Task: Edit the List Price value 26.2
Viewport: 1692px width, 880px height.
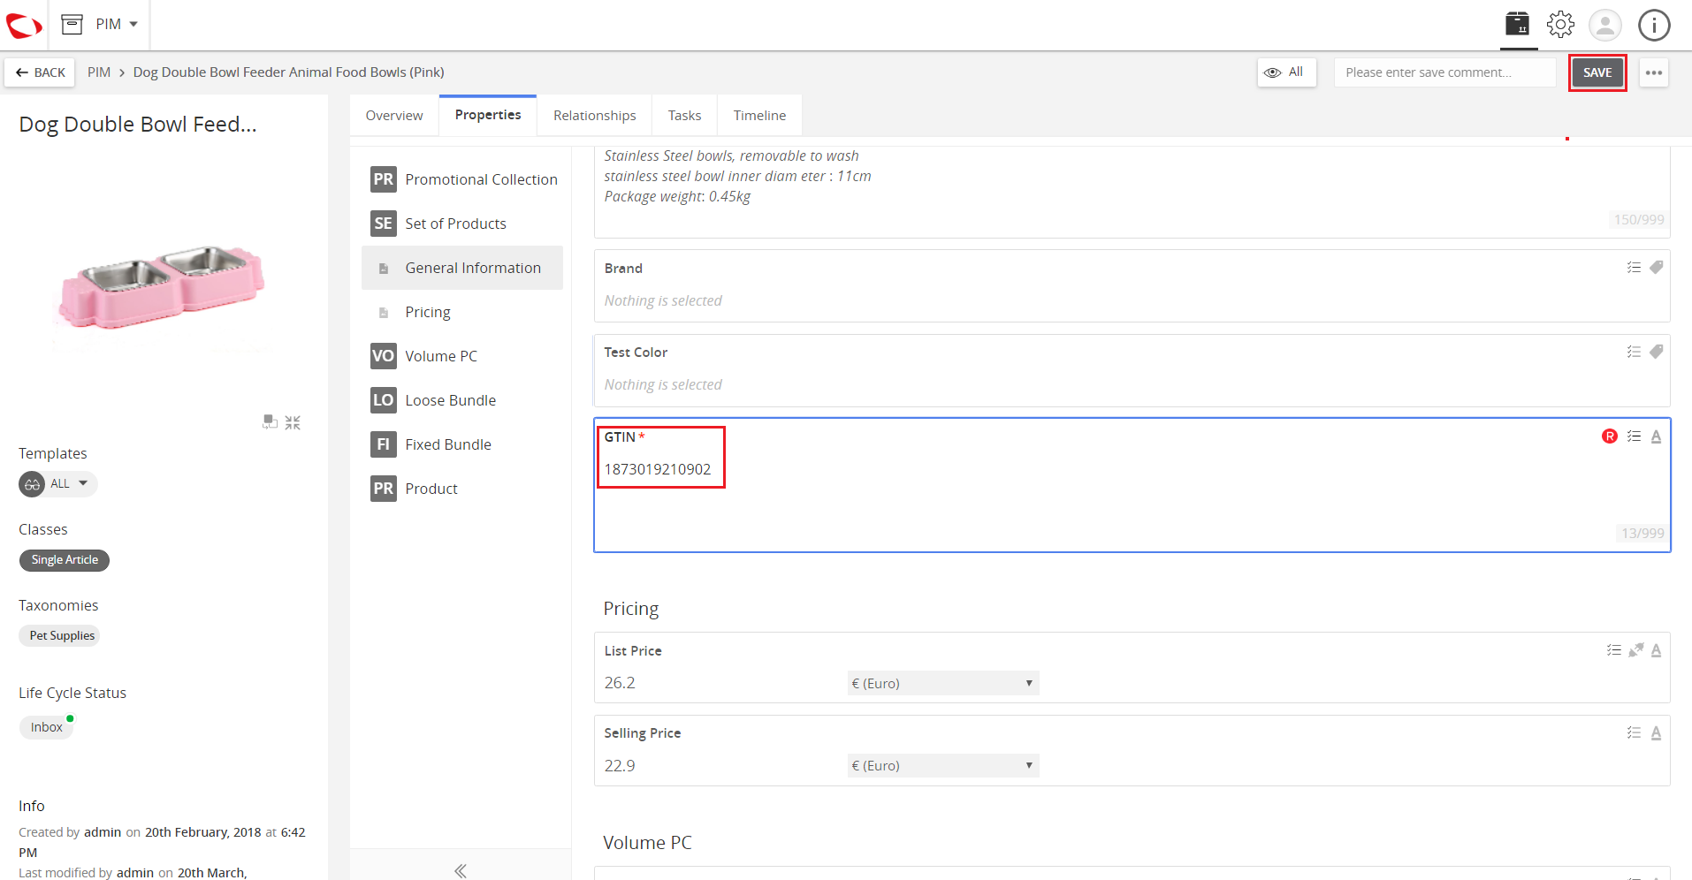Action: [x=620, y=683]
